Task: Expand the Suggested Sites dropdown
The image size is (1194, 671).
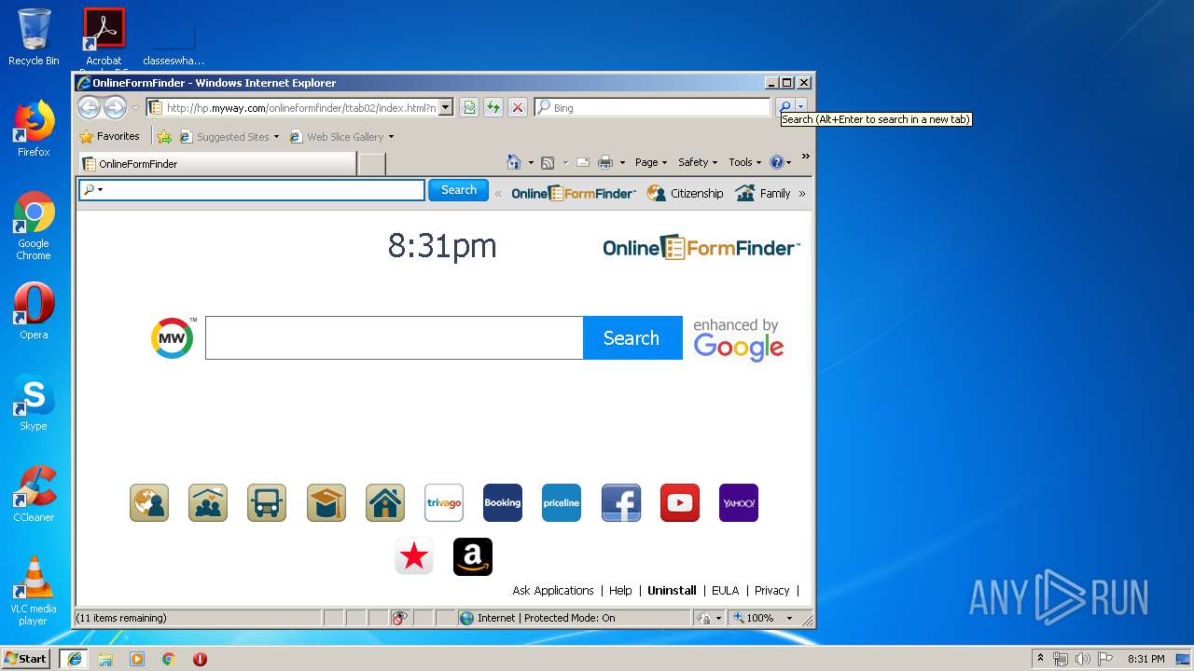Action: click(x=276, y=137)
